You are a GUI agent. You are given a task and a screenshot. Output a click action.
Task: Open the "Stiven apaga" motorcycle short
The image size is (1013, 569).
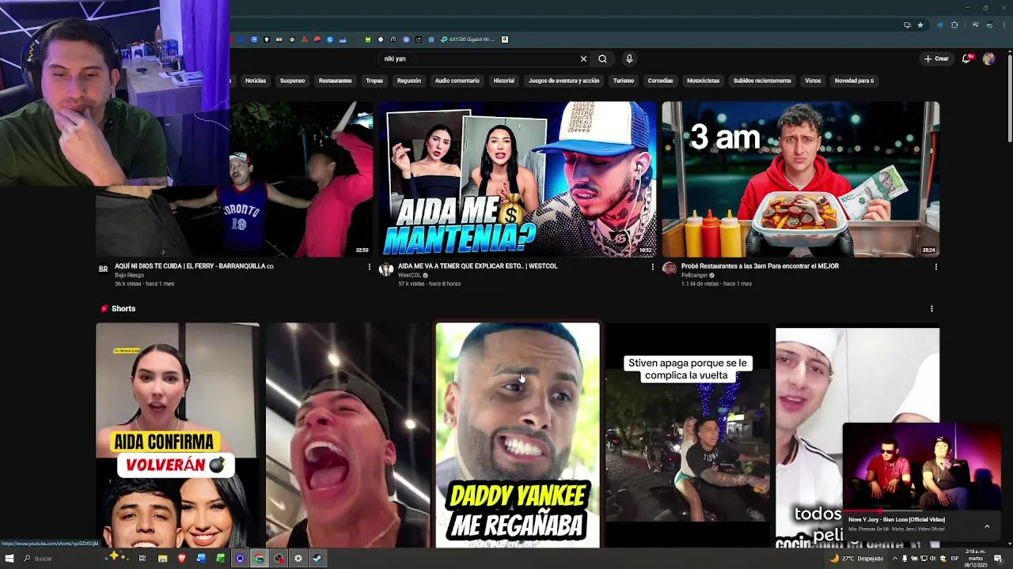[x=688, y=435]
